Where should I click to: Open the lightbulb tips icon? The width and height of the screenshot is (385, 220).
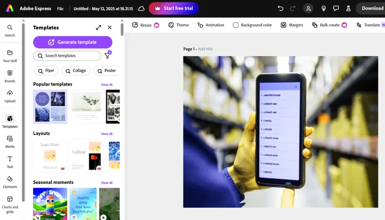[x=324, y=9]
